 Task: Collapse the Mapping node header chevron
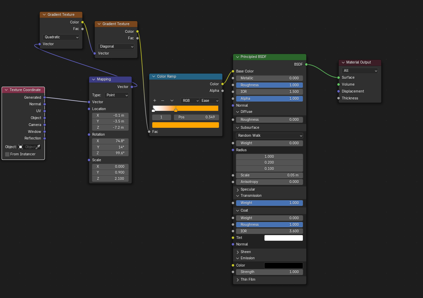point(94,79)
